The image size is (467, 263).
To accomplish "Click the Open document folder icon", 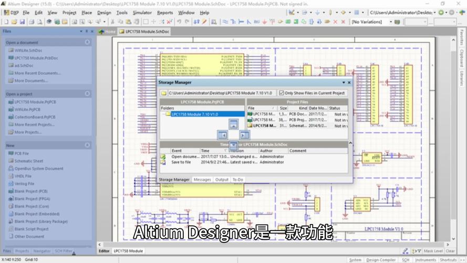I will pos(14,22).
